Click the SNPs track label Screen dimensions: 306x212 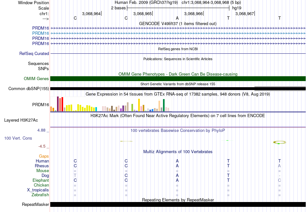[x=43, y=69]
